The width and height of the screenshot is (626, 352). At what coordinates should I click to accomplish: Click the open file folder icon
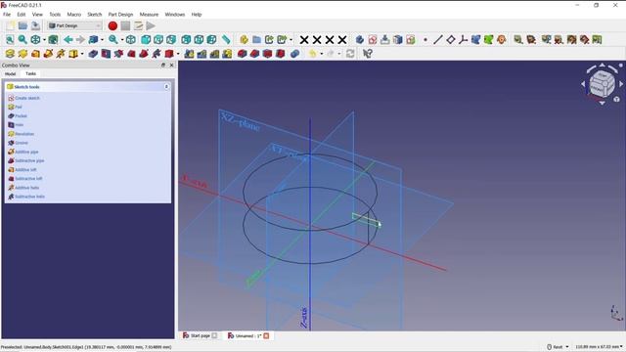coord(22,26)
